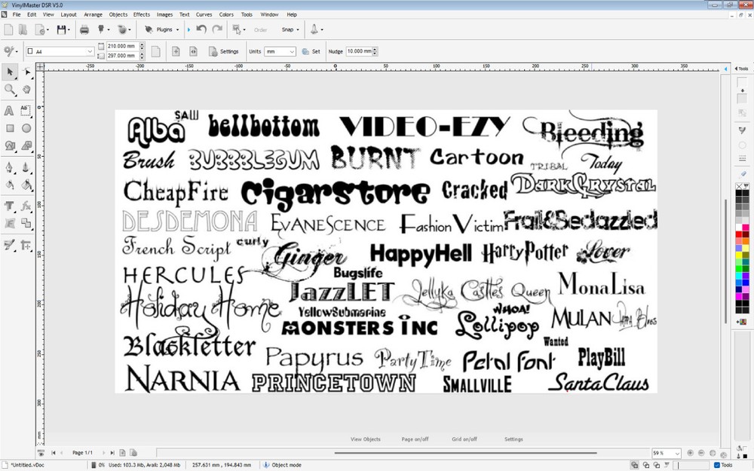Pick the Rectangle shape tool
The width and height of the screenshot is (754, 471).
[x=10, y=128]
